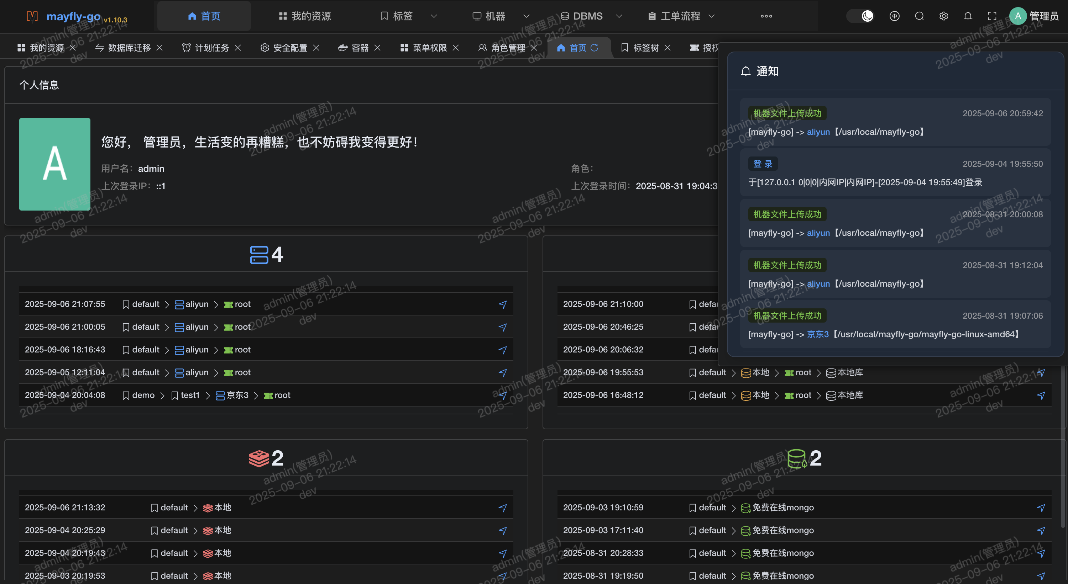Toggle the dark mode switch

(860, 16)
